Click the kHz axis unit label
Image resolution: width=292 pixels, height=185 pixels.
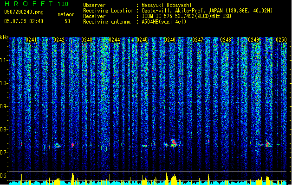(x=4, y=37)
